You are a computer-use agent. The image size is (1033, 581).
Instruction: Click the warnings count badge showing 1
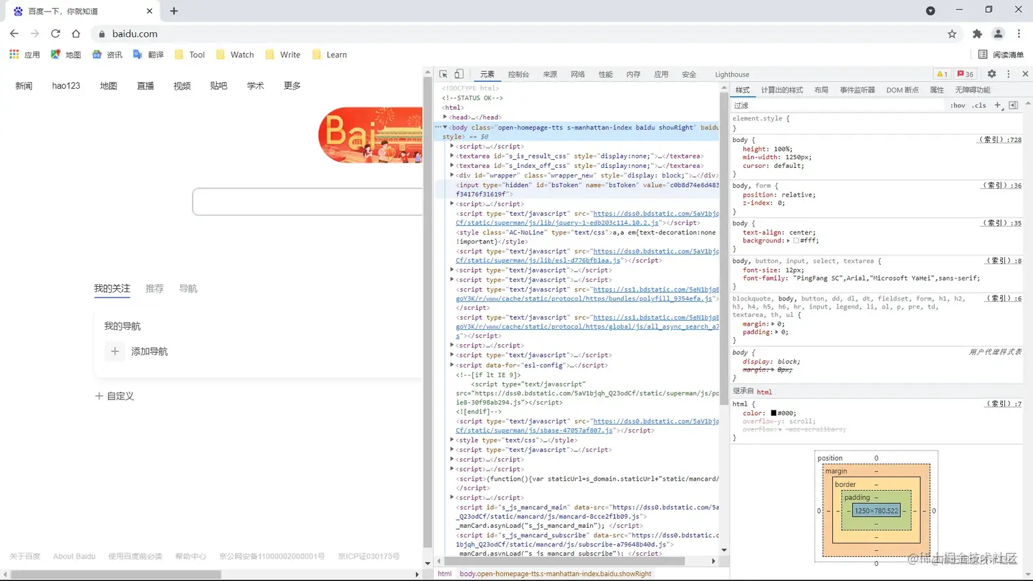[941, 74]
